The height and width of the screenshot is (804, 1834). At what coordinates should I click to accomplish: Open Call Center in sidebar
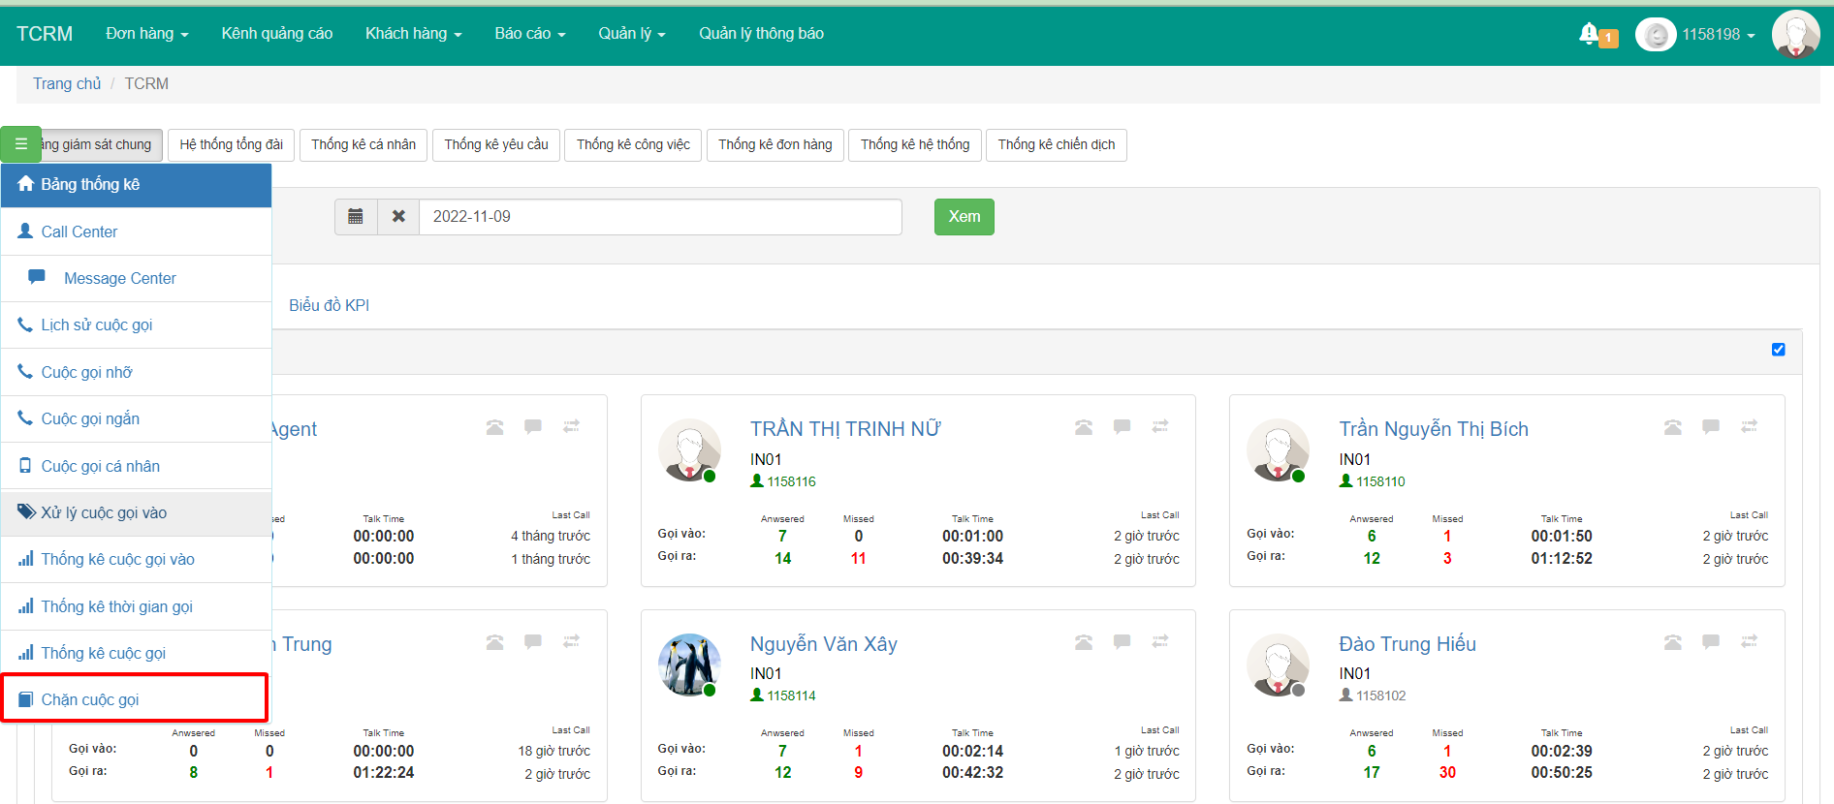pos(137,232)
